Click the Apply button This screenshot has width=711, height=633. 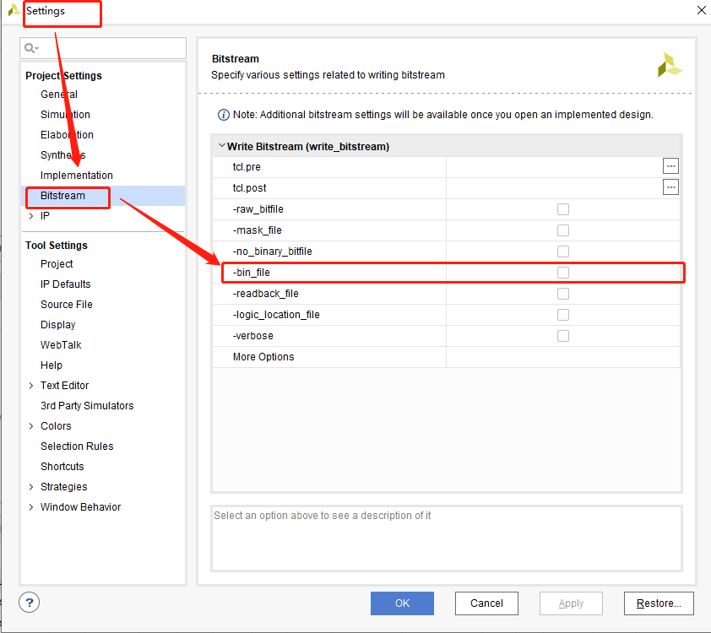click(x=571, y=603)
